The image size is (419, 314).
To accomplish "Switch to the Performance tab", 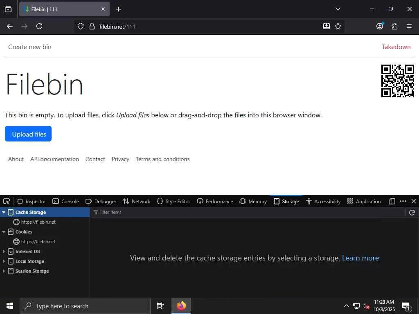I will point(215,201).
